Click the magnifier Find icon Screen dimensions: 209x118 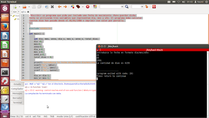click(x=127, y=7)
